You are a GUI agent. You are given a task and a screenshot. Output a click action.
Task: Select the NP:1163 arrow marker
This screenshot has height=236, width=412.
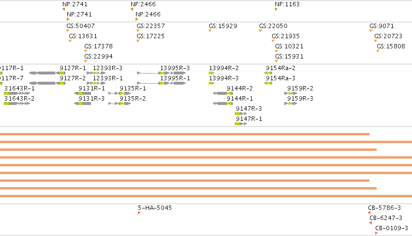coord(276,9)
